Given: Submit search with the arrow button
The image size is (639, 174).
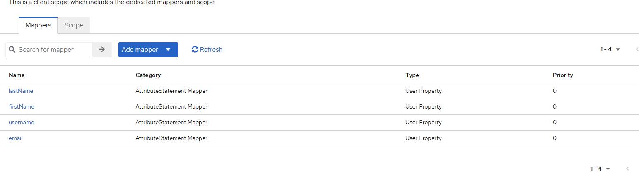Looking at the screenshot, I should pos(102,50).
